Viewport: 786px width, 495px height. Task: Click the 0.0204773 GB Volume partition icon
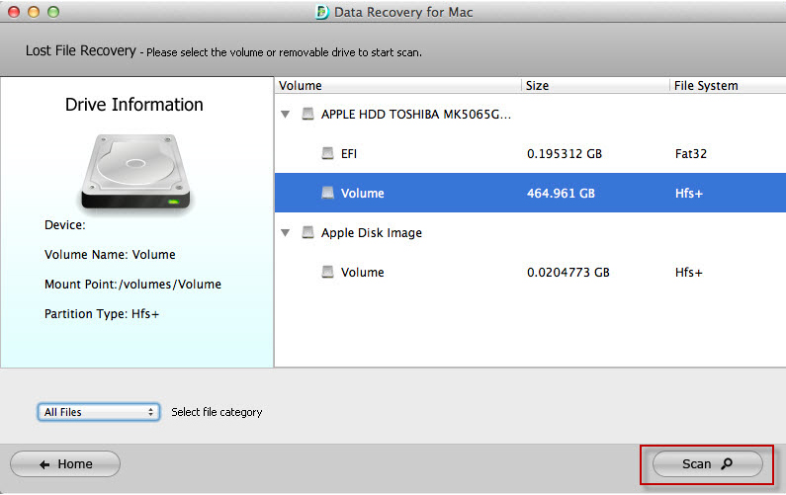click(327, 273)
